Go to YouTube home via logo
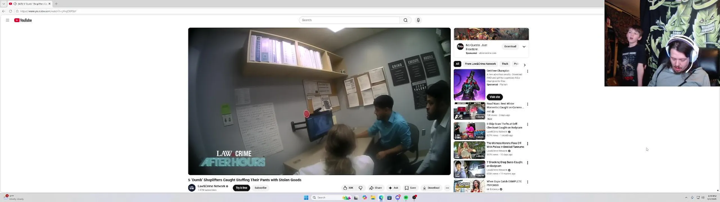The height and width of the screenshot is (202, 720). click(23, 20)
